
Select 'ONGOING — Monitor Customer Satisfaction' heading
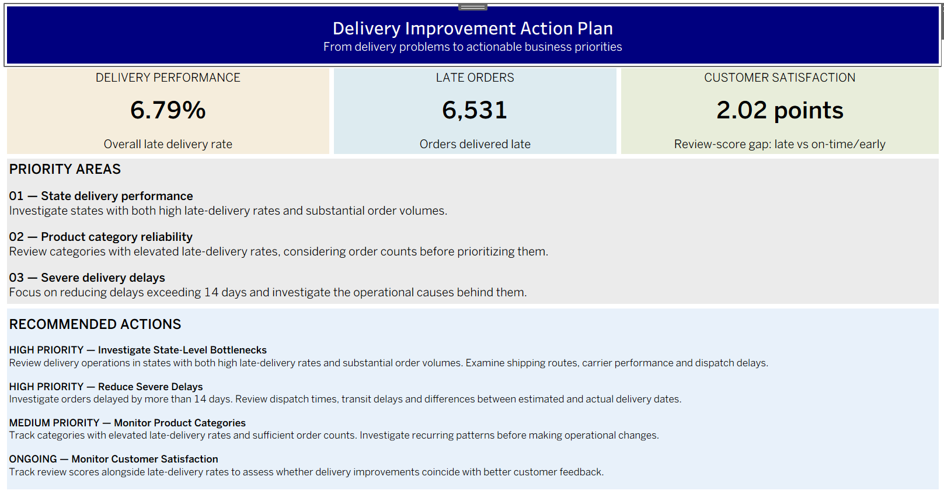tap(113, 459)
